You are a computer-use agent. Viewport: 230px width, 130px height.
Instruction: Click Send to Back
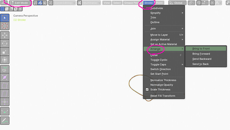[206, 64]
